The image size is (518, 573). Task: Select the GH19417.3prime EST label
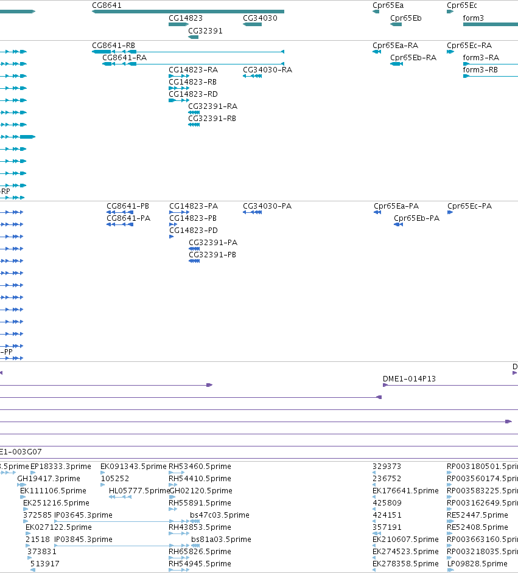point(49,479)
